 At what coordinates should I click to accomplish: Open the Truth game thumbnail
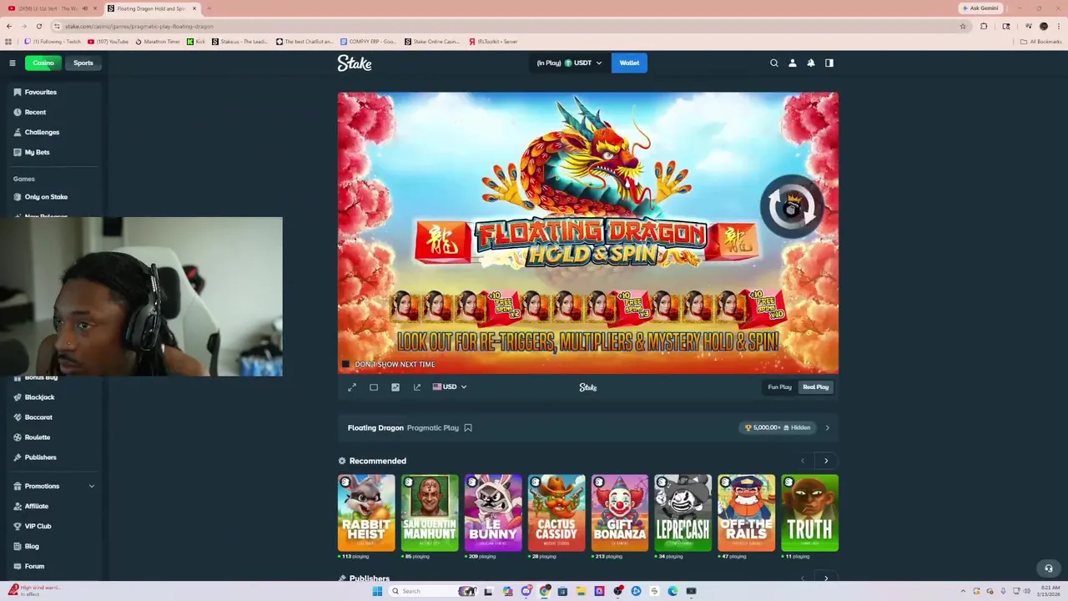click(809, 513)
